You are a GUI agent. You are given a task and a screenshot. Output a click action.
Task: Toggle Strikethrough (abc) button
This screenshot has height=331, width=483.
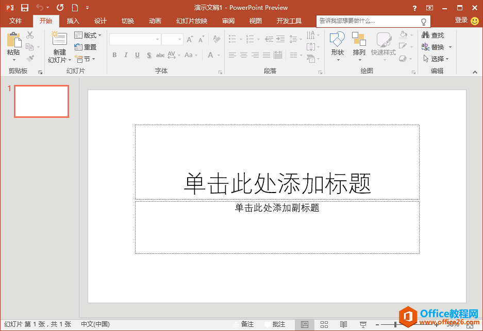click(160, 55)
